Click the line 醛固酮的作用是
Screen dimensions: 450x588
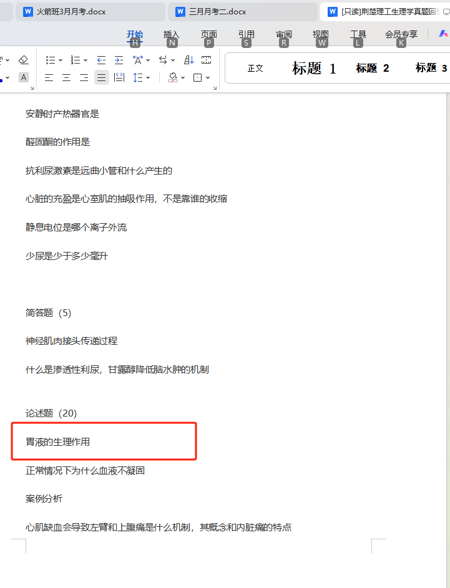(58, 142)
